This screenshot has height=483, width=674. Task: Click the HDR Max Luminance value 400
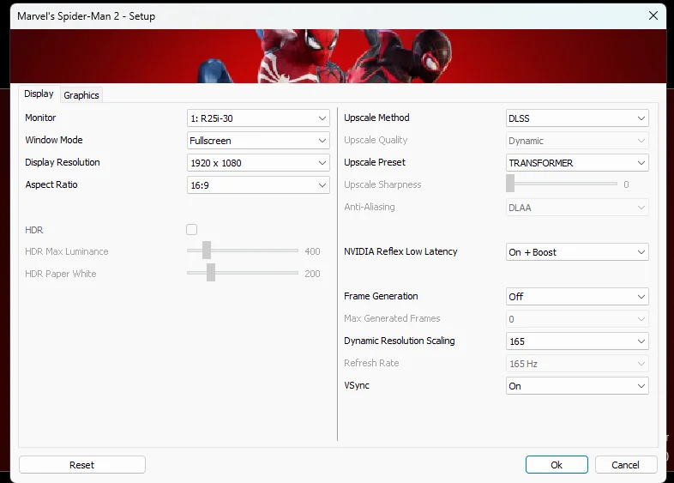coord(312,251)
